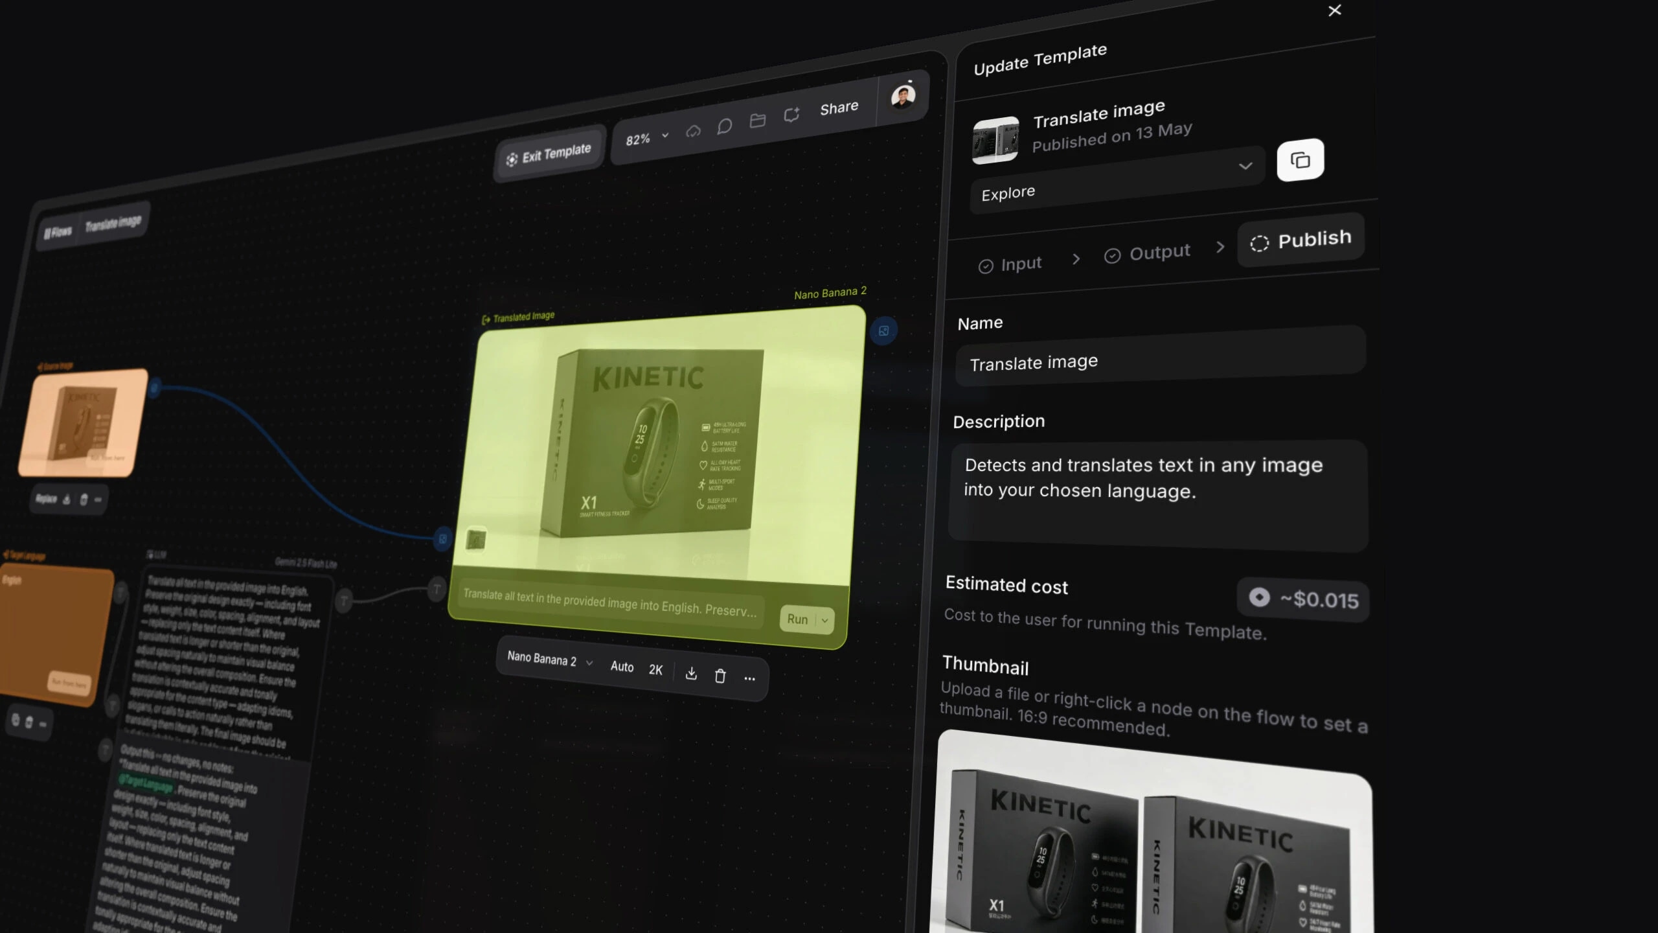Switch to the Input step tab
1658x933 pixels.
[1010, 264]
